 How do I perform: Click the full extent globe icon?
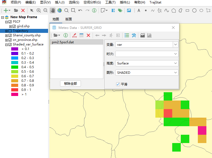pyautogui.click(x=59, y=10)
